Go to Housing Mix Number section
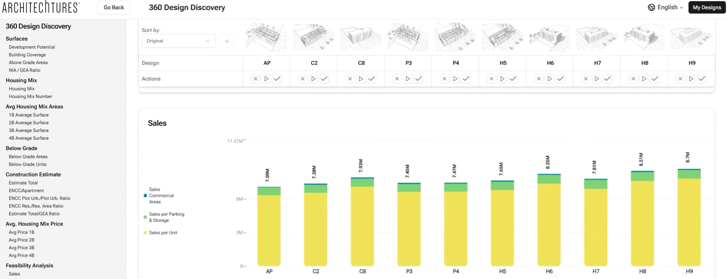The height and width of the screenshot is (279, 727). coord(30,96)
